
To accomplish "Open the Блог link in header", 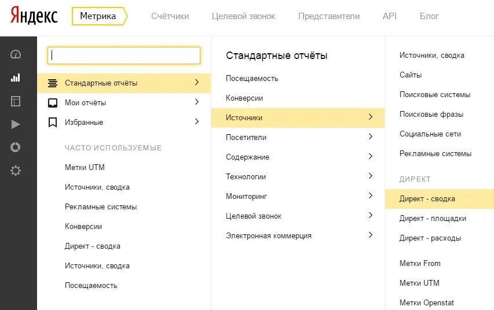I will pos(429,16).
